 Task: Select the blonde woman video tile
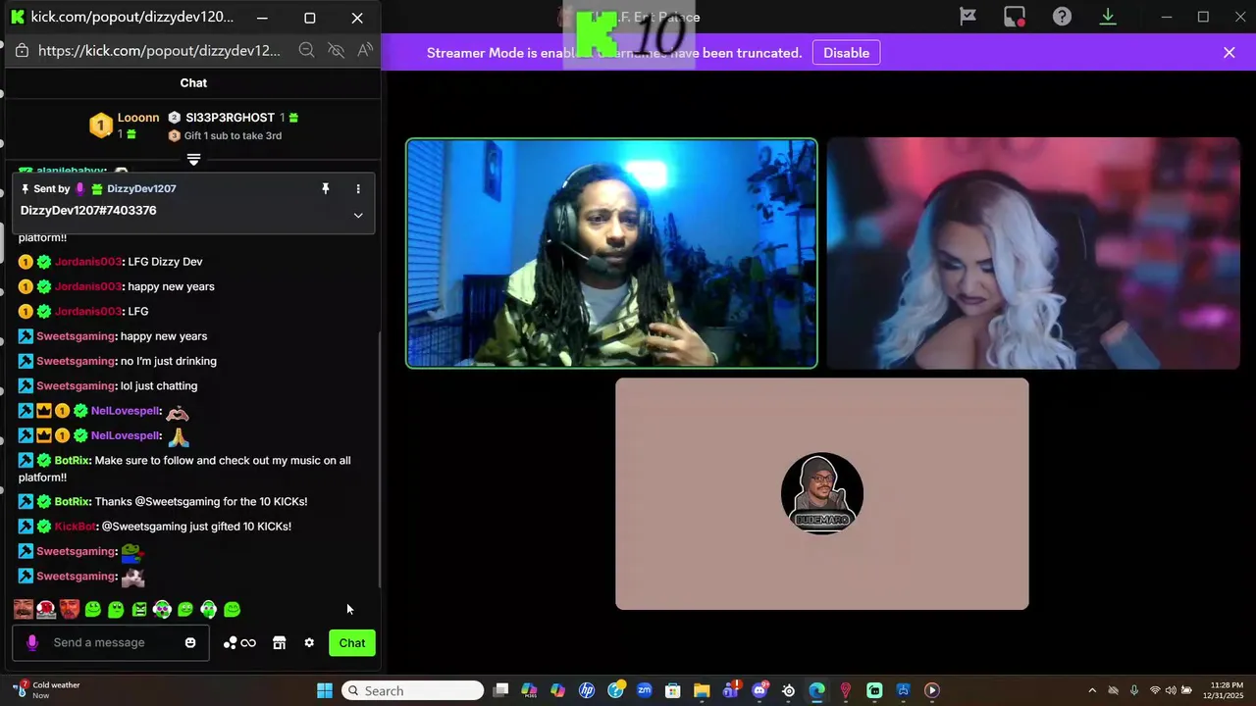tap(1033, 253)
